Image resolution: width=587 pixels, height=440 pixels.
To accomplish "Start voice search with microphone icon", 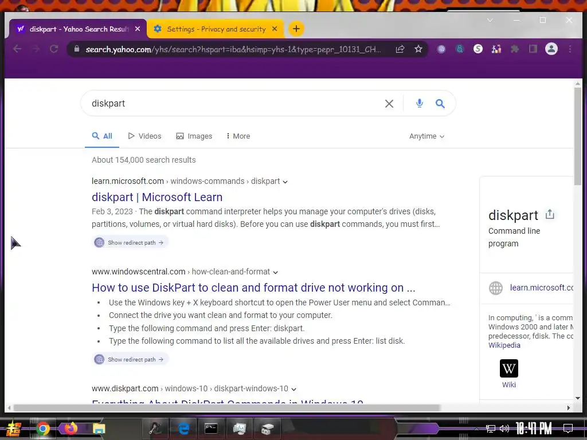I will click(x=420, y=103).
